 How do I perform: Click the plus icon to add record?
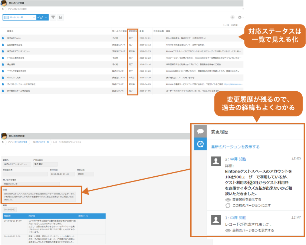point(232,17)
